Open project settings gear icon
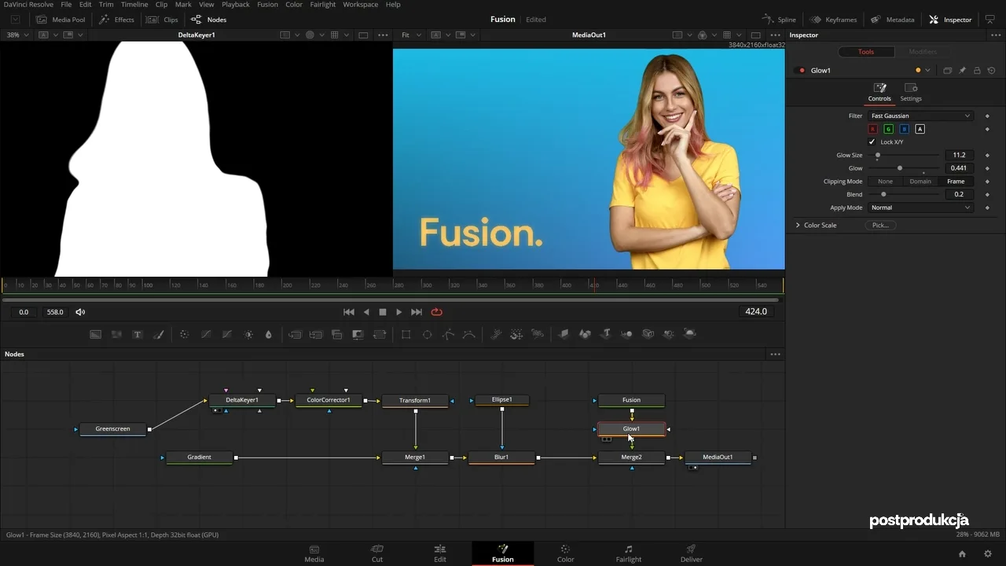Viewport: 1006px width, 566px height. (x=988, y=554)
